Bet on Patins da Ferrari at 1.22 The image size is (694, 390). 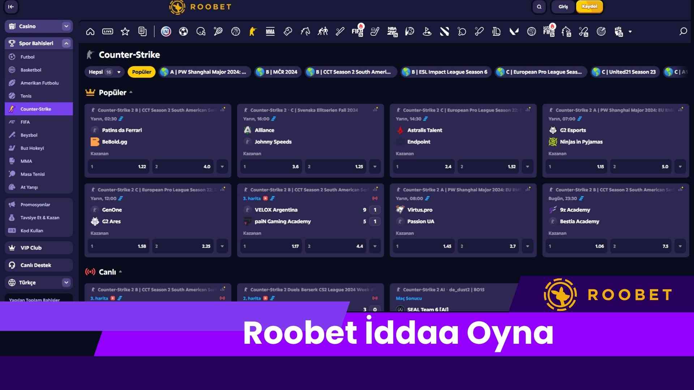point(119,166)
